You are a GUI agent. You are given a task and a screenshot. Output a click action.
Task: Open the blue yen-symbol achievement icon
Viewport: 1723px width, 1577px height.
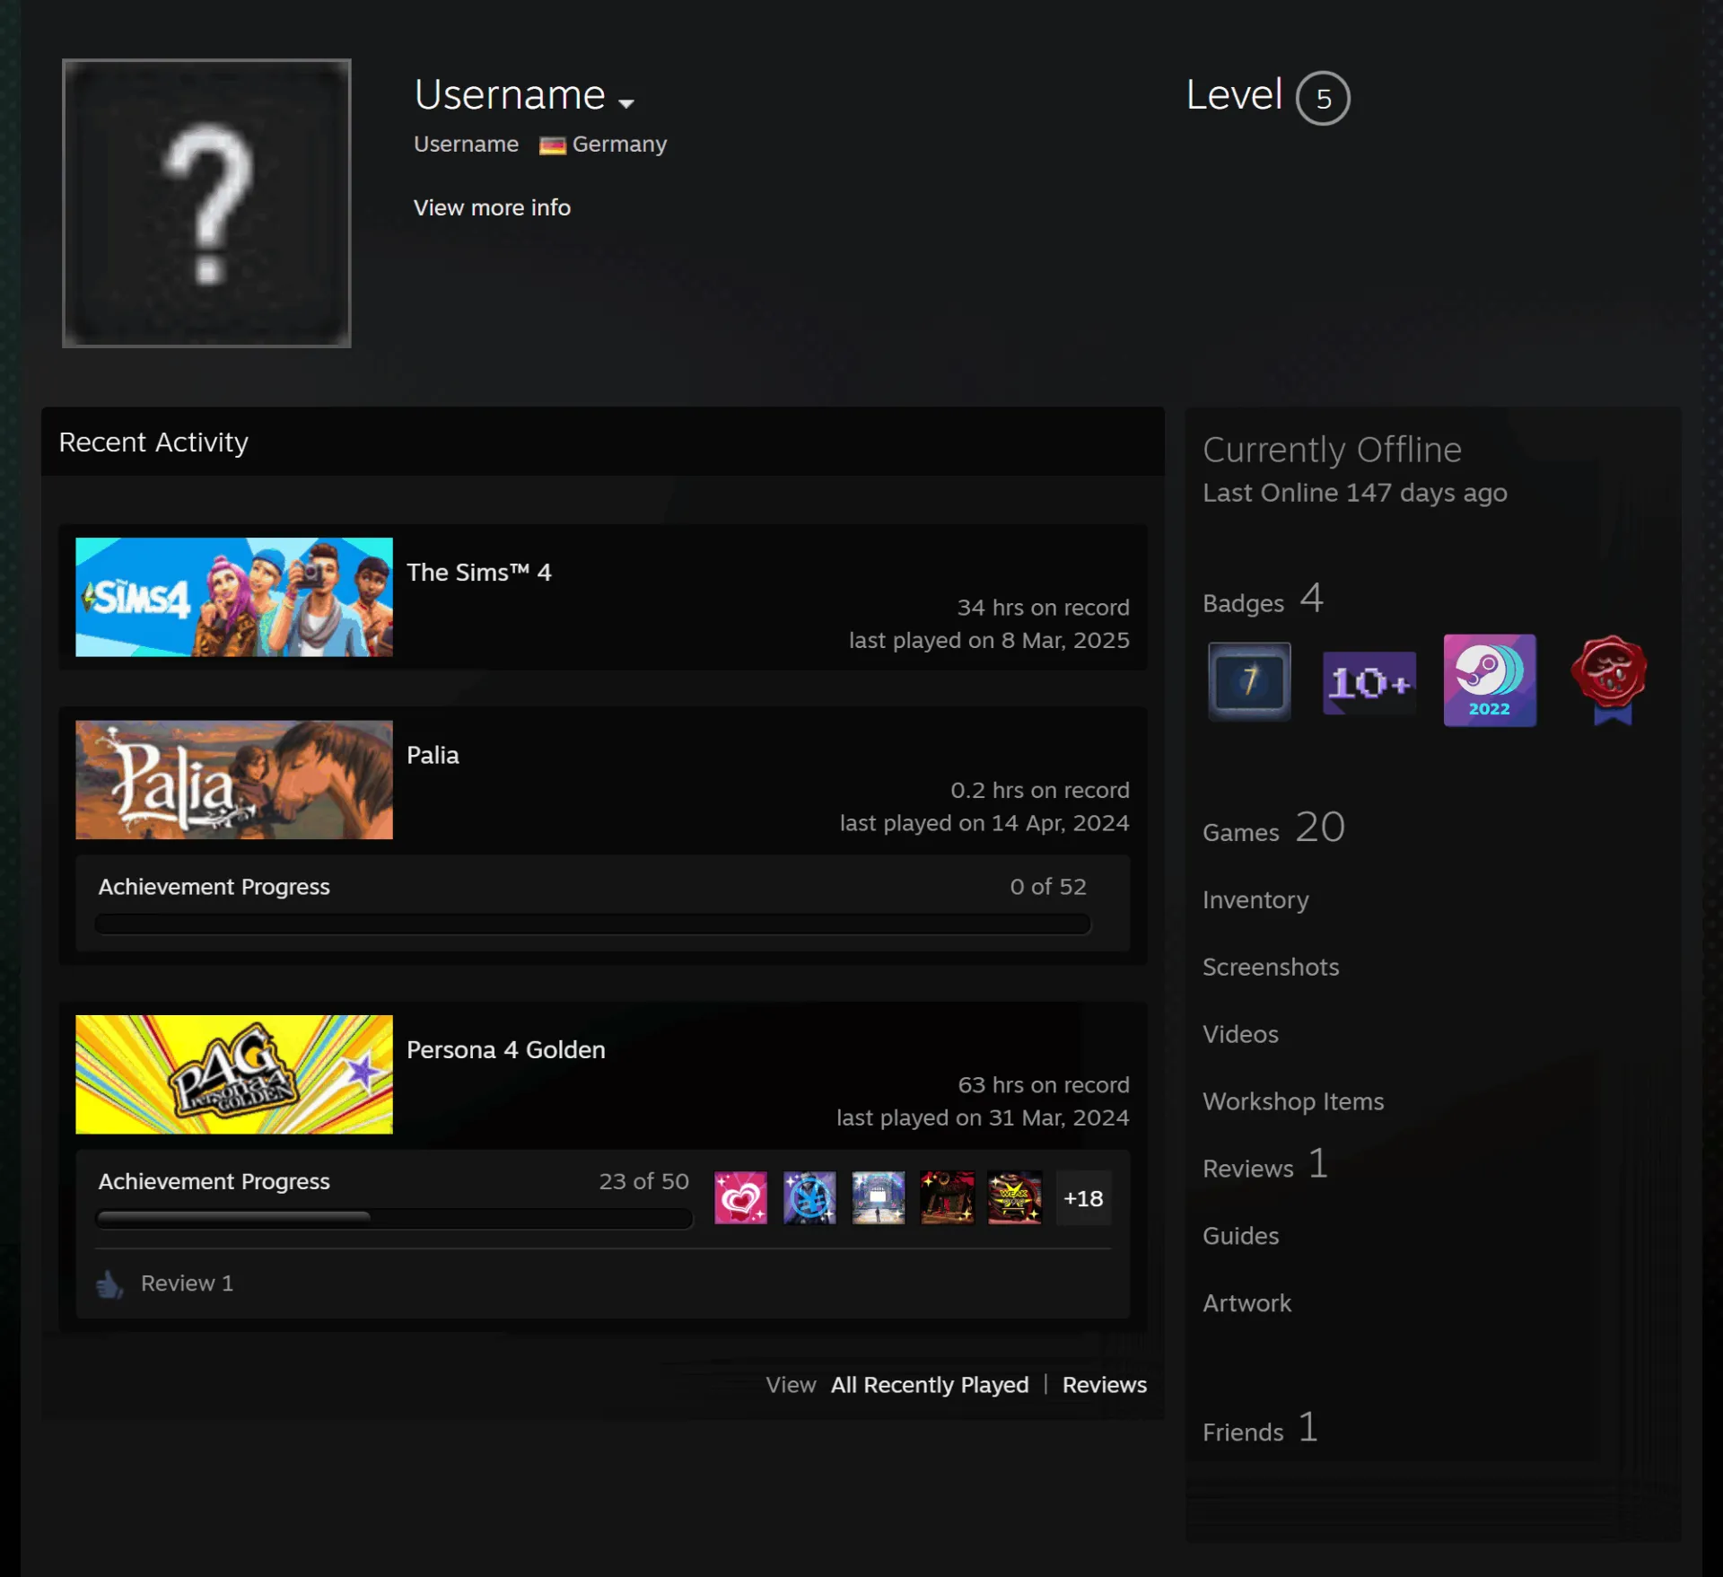click(x=809, y=1197)
